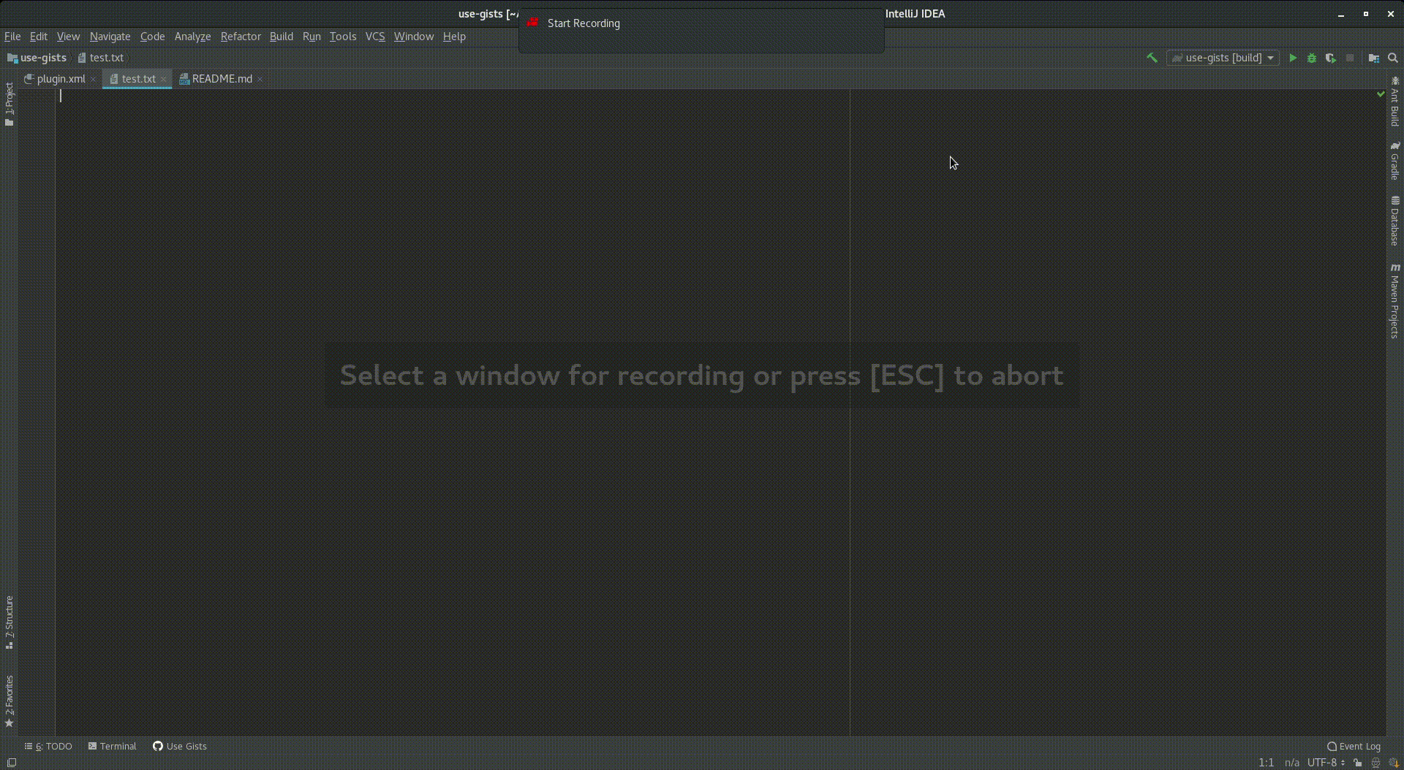Open the Project Structure icon
The width and height of the screenshot is (1404, 770).
click(x=1373, y=58)
